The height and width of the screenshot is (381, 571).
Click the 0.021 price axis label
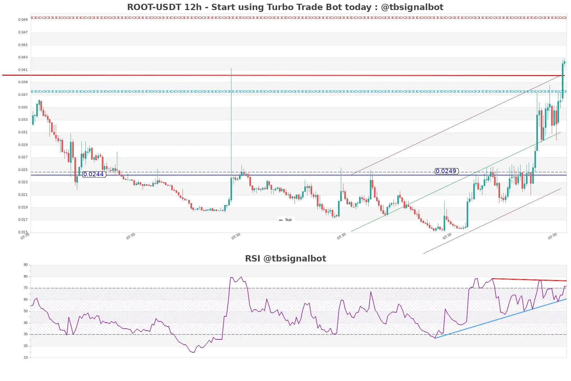tap(23, 195)
